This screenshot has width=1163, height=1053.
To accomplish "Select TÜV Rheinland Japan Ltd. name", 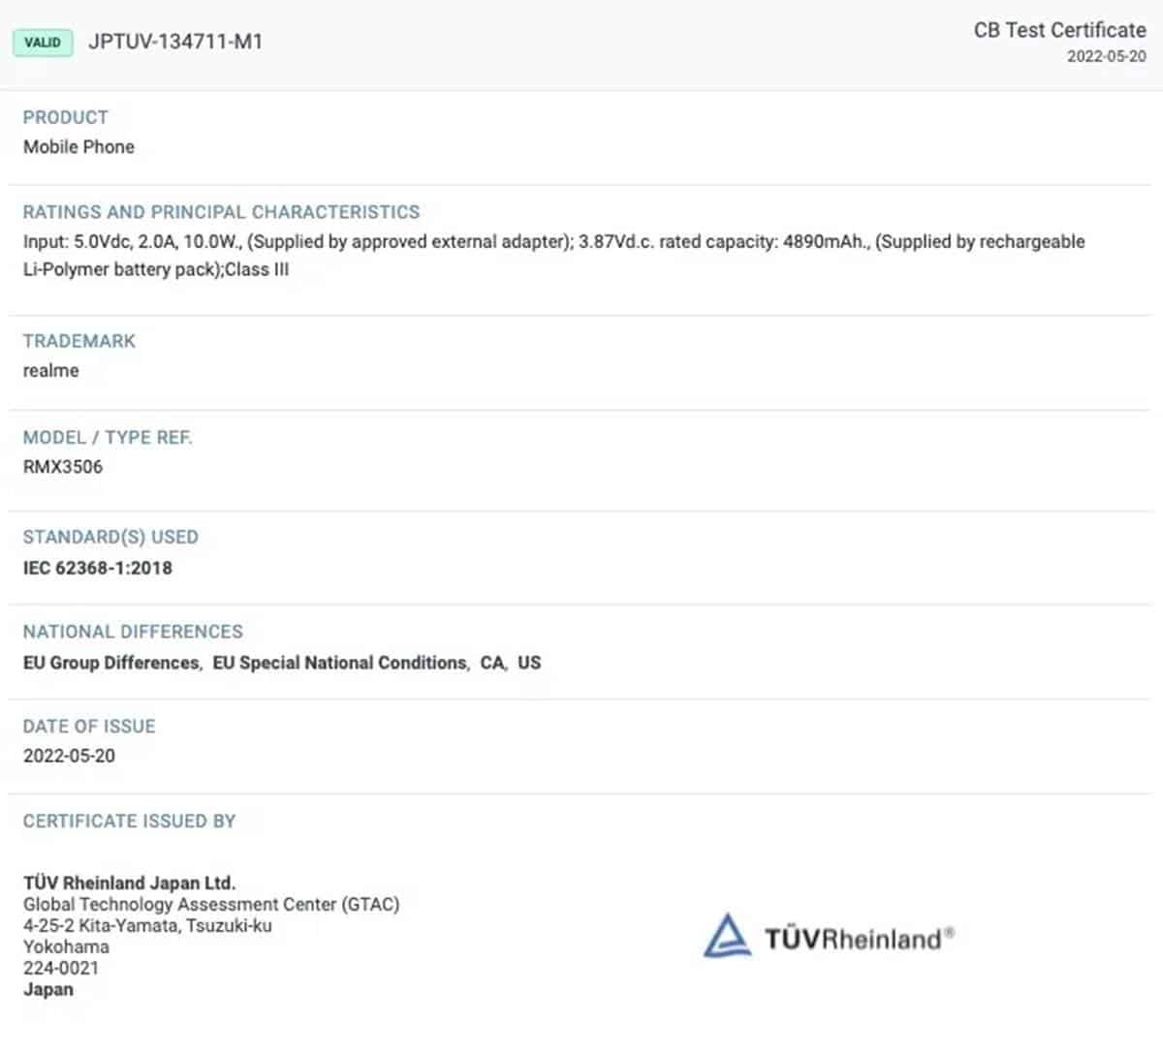I will click(130, 883).
